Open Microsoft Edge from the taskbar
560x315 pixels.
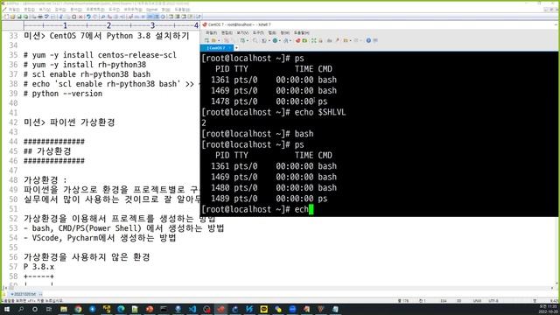(x=121, y=309)
